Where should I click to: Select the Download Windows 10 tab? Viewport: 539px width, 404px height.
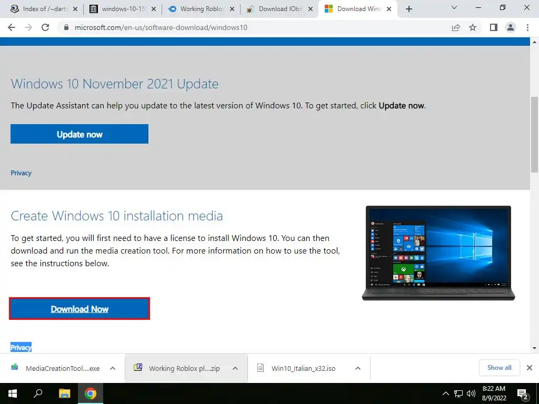click(357, 9)
